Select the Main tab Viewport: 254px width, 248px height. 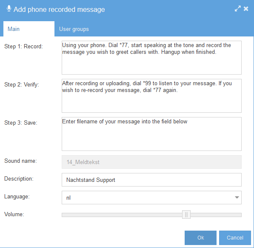[x=29, y=29]
